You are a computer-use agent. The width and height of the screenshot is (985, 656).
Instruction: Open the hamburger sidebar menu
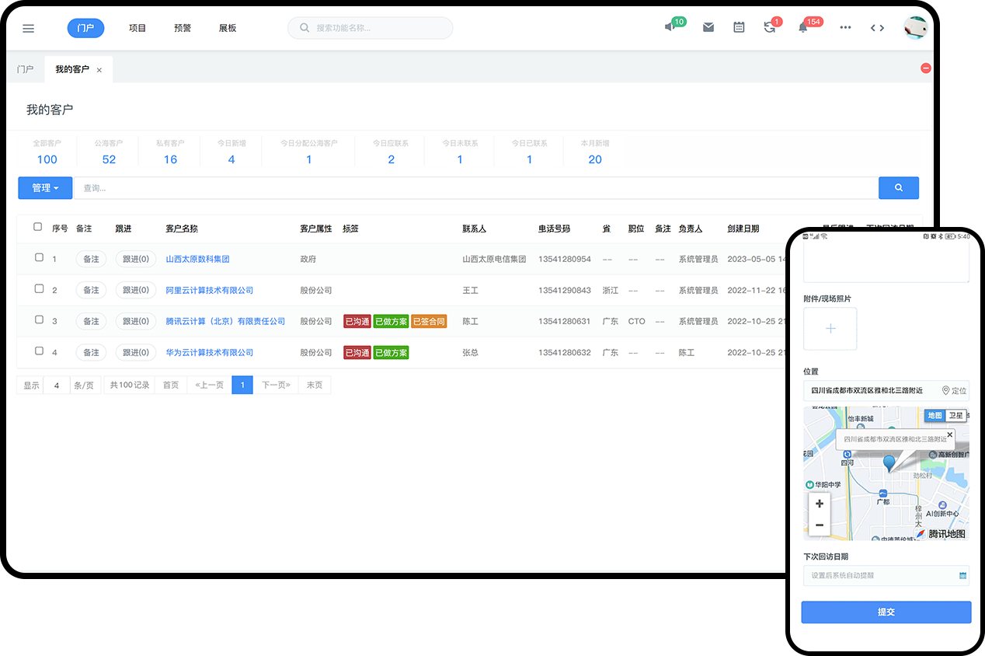29,28
